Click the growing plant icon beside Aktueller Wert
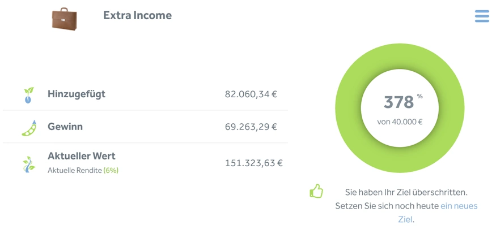Screen dimensions: 496x234 pyautogui.click(x=28, y=164)
